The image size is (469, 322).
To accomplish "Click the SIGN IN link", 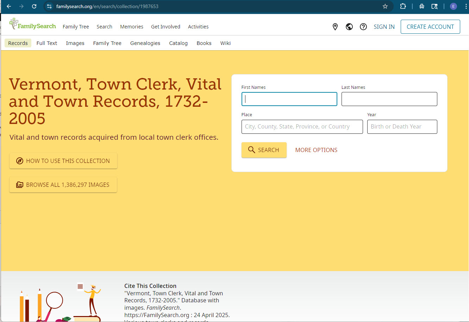I will [x=384, y=27].
